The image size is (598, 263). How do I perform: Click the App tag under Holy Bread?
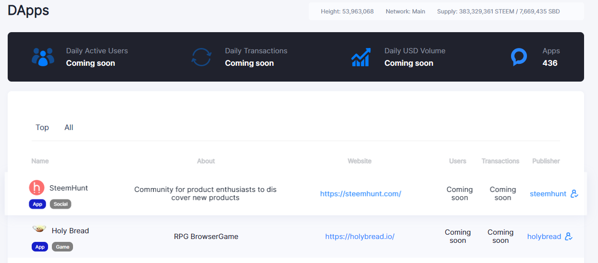(40, 247)
